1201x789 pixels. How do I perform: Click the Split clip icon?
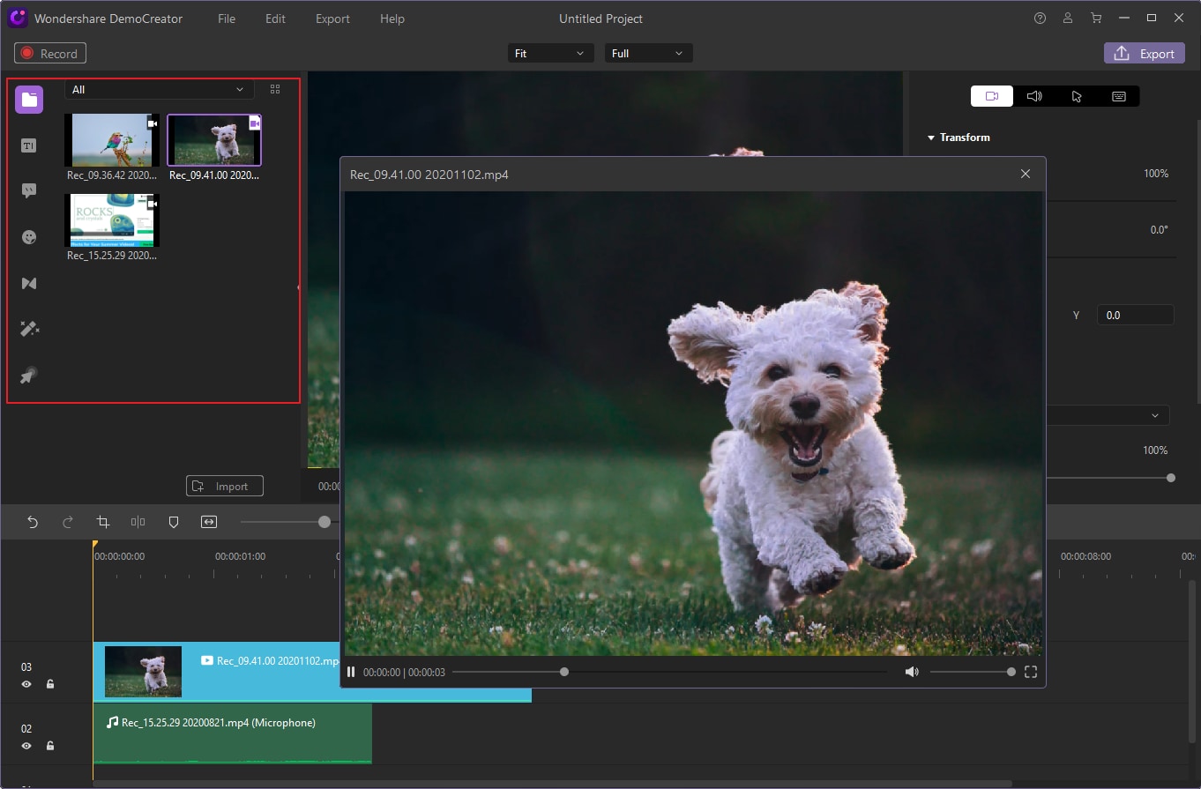(x=138, y=522)
